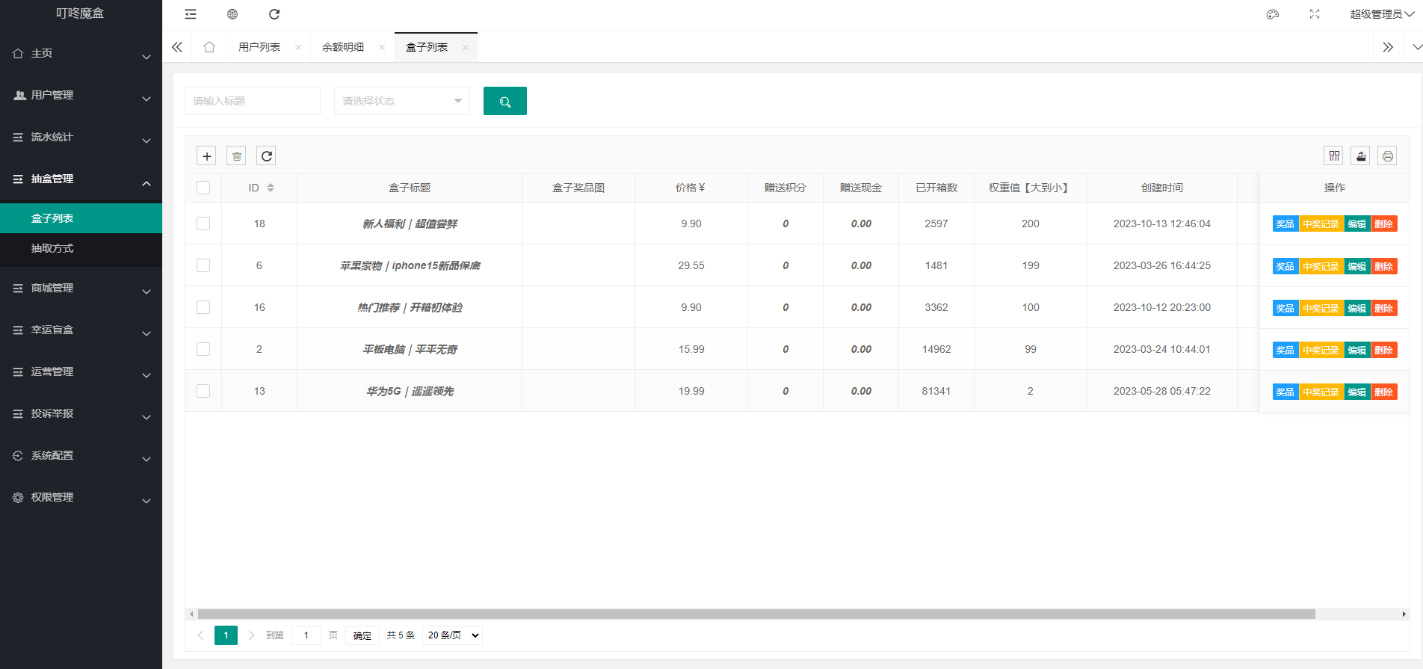Collapse the sidebar with the top menu icon
1423x669 pixels.
191,14
